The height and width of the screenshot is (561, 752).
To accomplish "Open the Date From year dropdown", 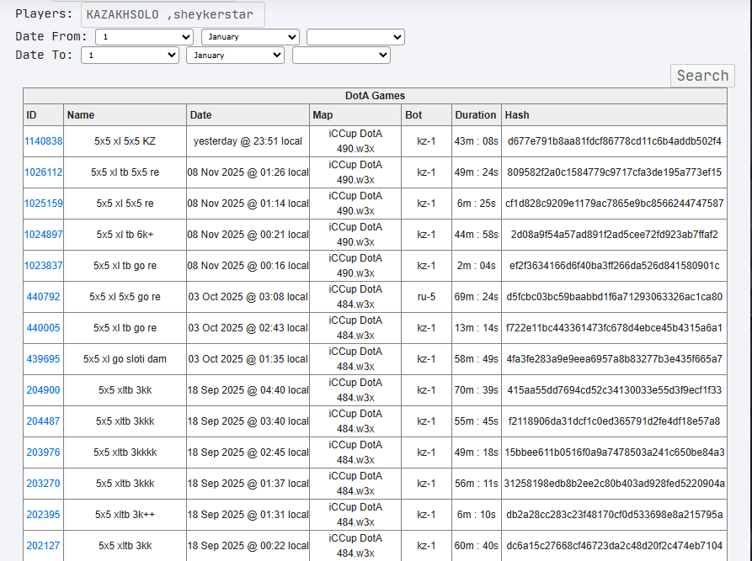I will (356, 37).
